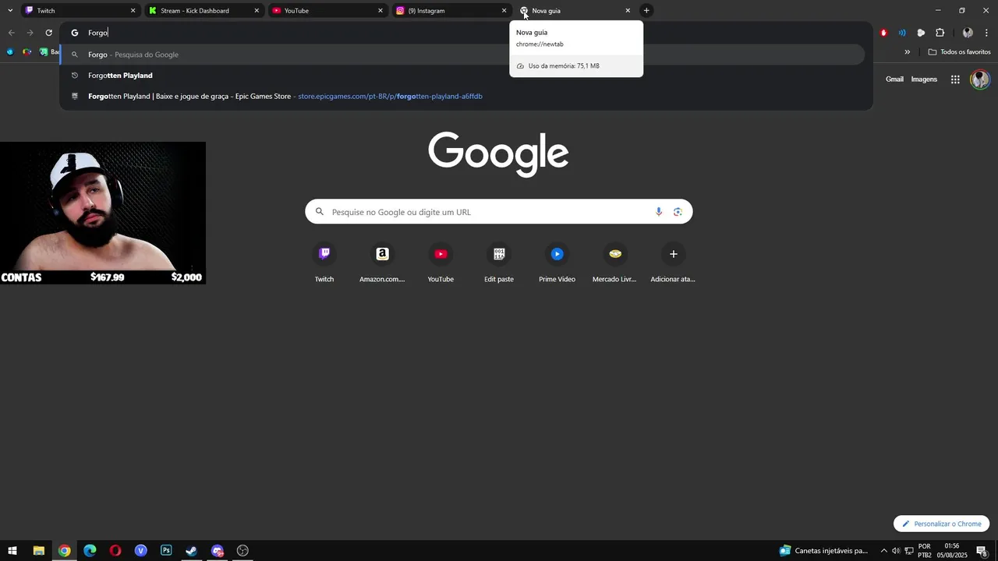Close the Twitch tab
Screen dimensions: 998x561
133,11
